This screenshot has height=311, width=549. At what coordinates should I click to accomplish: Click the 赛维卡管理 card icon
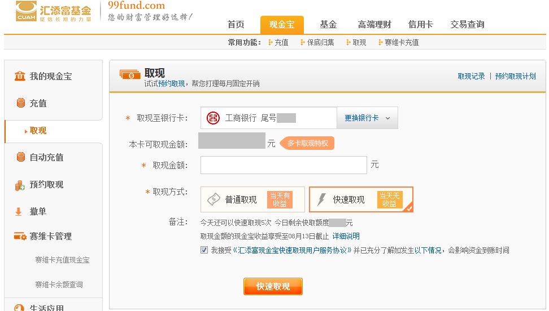tap(20, 236)
